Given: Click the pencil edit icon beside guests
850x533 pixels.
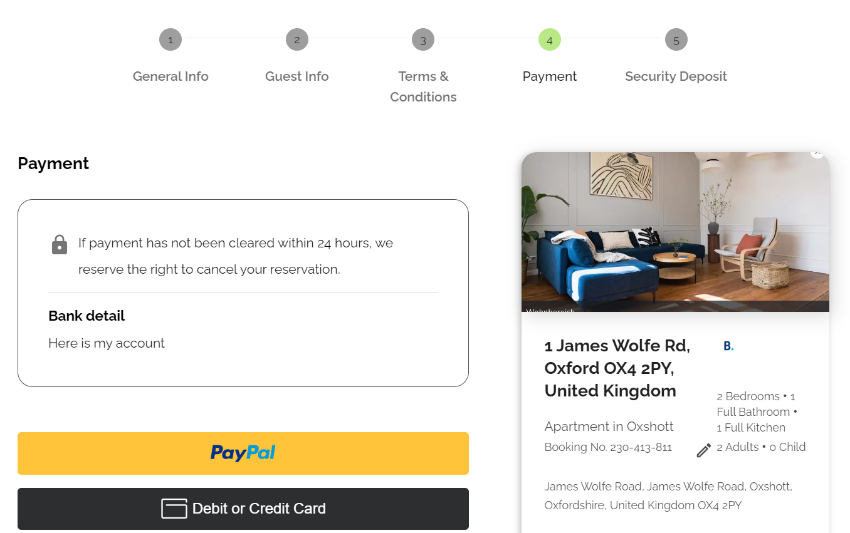Looking at the screenshot, I should [x=703, y=450].
